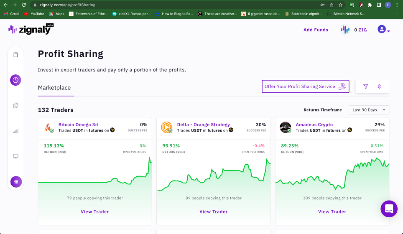This screenshot has height=234, width=403.
Task: Open Delta - Orange Strategy trader name
Action: 203,125
